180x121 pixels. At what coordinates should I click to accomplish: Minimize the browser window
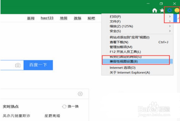(148, 4)
